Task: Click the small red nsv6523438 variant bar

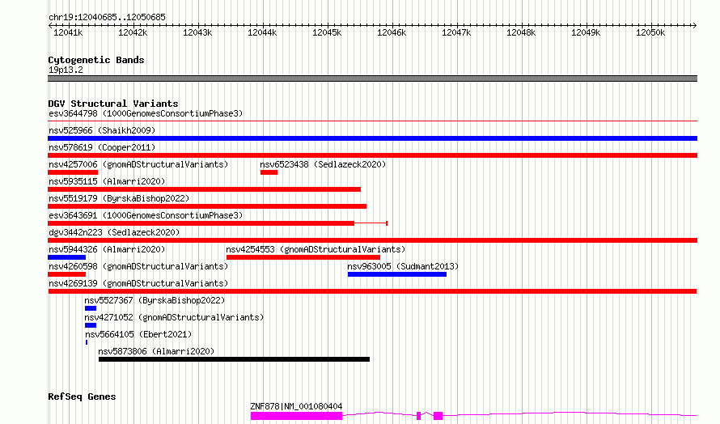Action: pyautogui.click(x=269, y=172)
